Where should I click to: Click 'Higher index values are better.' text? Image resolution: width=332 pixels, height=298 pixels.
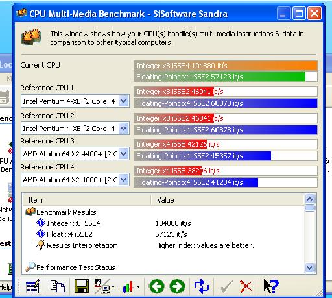[204, 245]
